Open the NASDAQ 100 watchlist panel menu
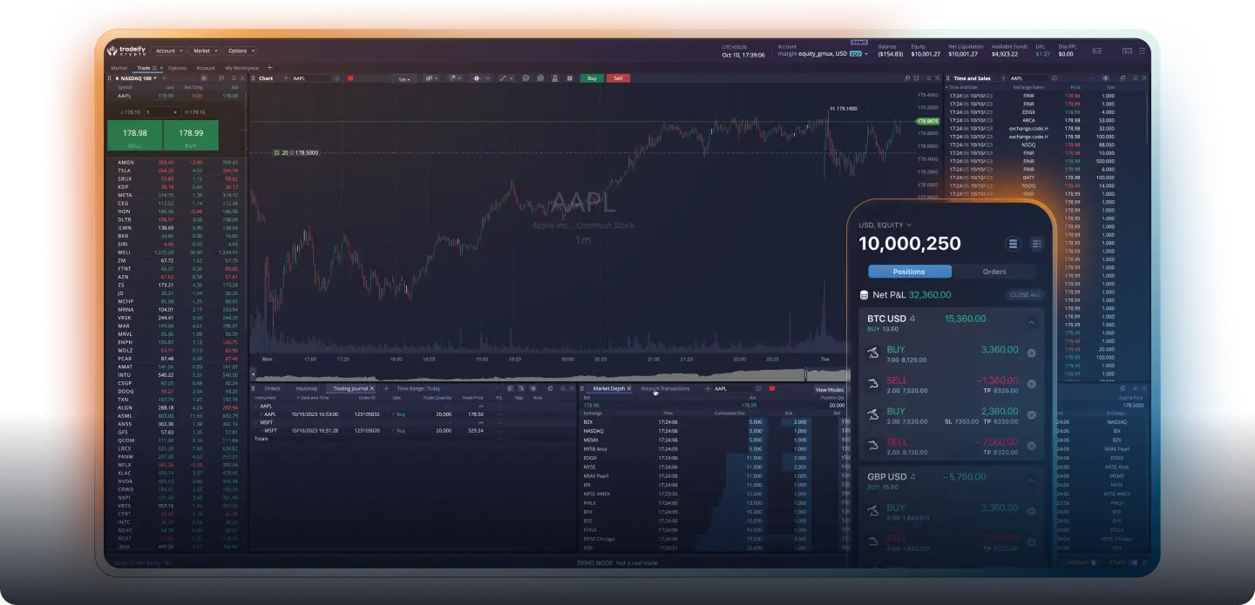Image resolution: width=1255 pixels, height=605 pixels. pos(234,78)
